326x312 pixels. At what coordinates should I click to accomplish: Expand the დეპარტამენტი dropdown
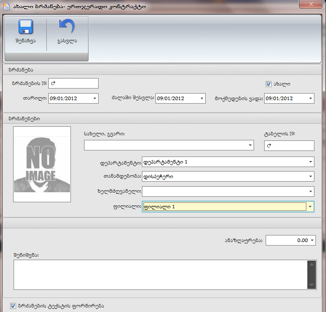[310, 162]
